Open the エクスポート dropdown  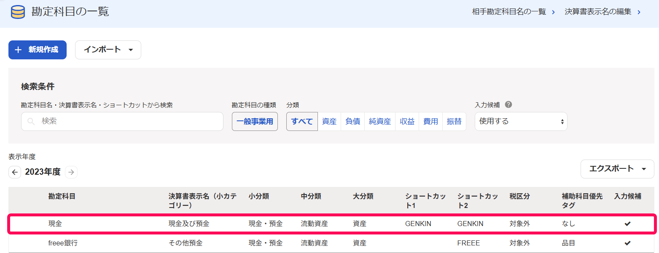(617, 169)
